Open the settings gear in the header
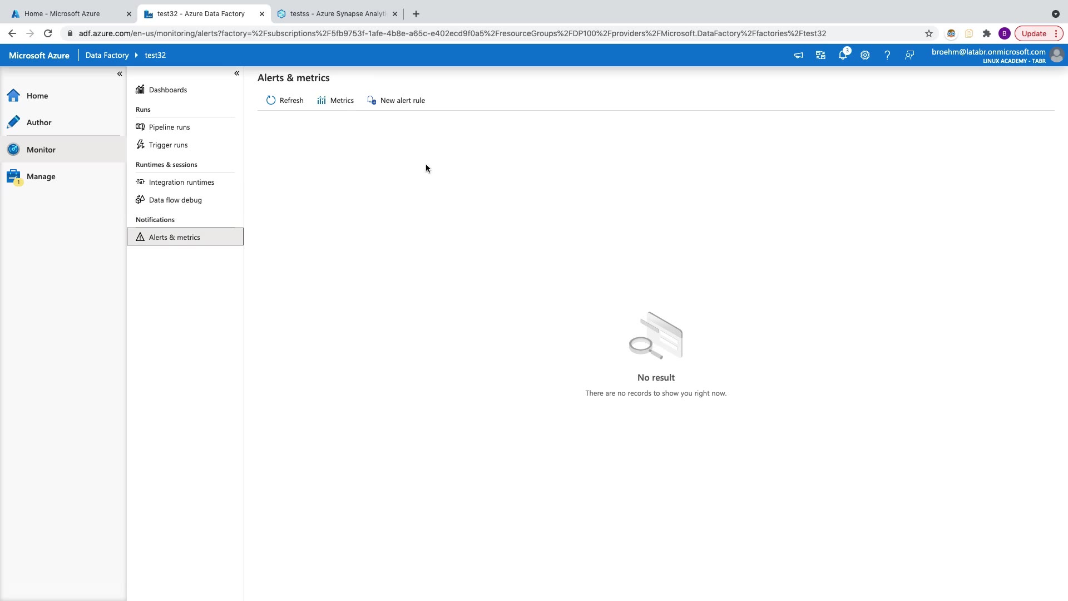 tap(865, 55)
